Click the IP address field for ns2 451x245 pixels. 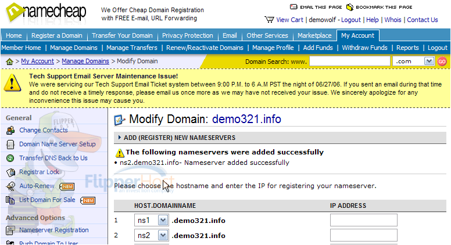[364, 235]
